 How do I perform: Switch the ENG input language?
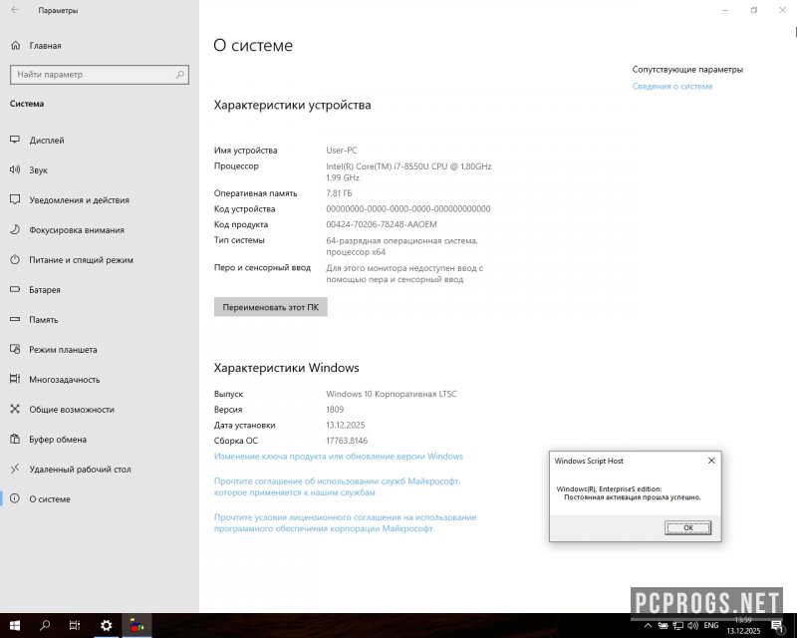point(711,626)
